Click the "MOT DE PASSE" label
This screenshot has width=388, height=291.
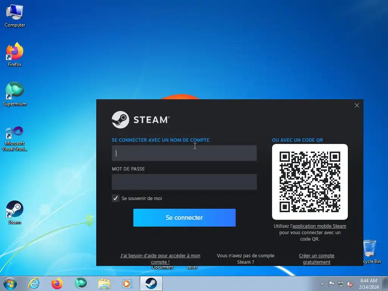click(128, 169)
